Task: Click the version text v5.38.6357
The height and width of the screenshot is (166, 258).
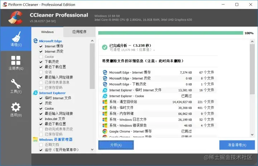Action: 43,21
